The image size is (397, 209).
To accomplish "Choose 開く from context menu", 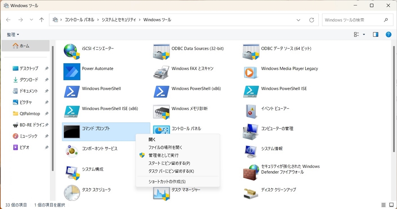I will click(x=178, y=139).
